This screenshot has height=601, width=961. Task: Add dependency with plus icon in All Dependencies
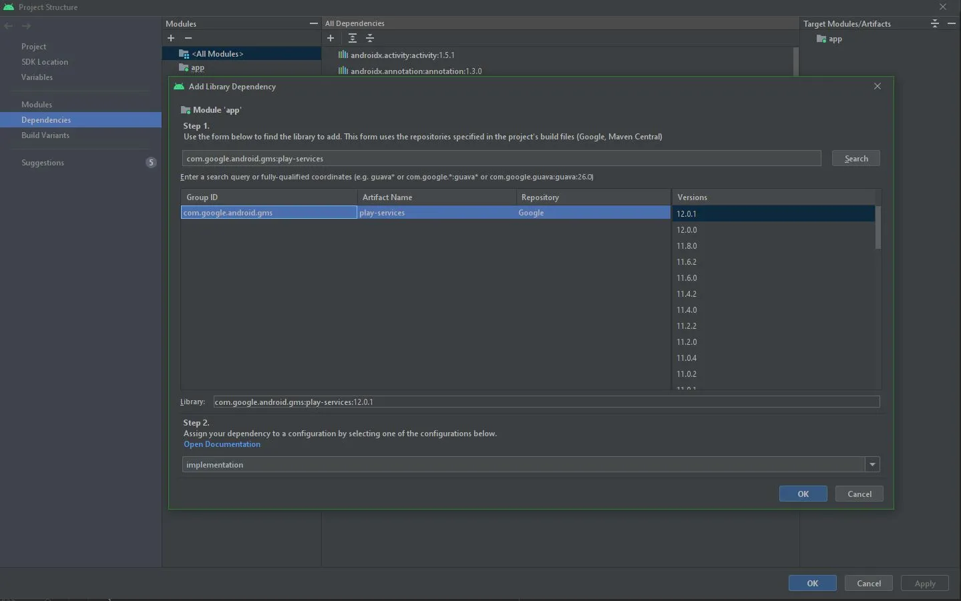click(331, 39)
